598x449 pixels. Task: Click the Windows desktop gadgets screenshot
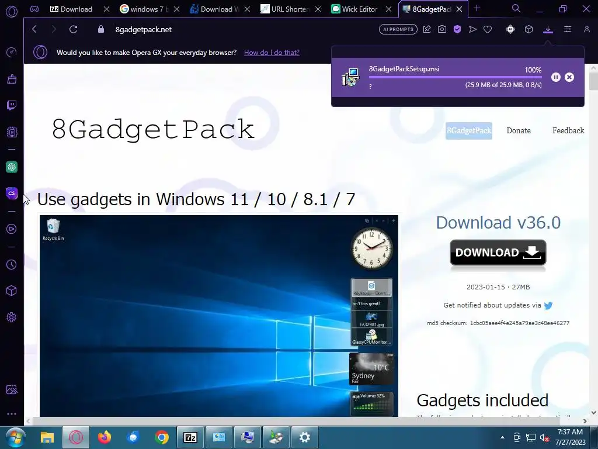tap(219, 316)
